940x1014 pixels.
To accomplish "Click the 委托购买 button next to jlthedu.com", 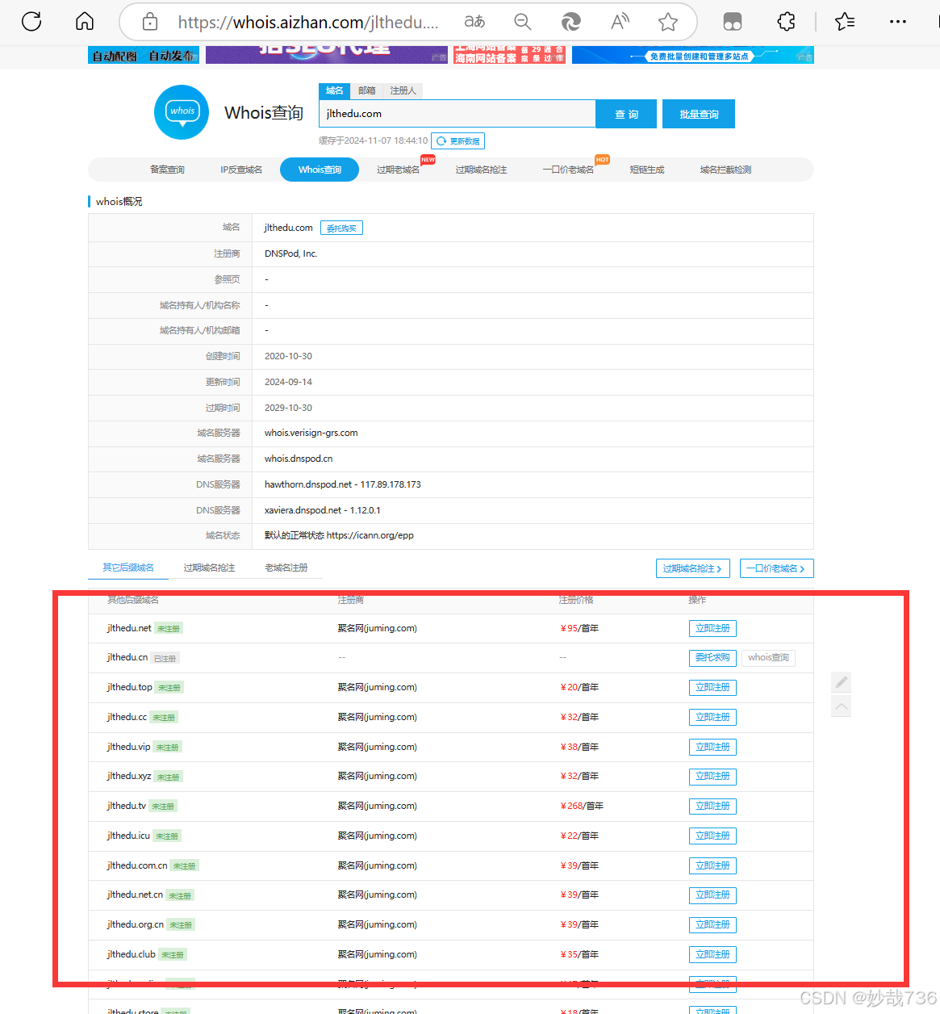I will tap(341, 228).
